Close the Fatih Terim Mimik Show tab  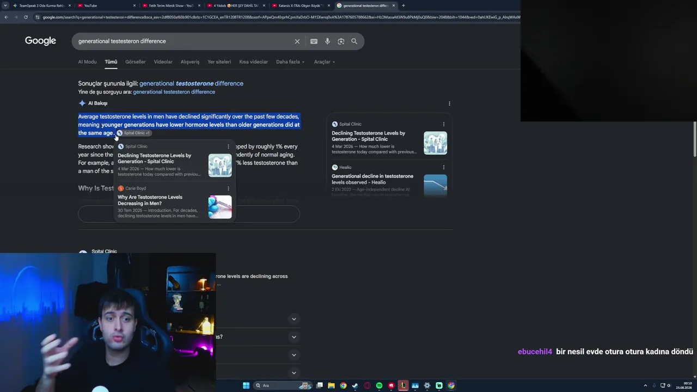(x=199, y=5)
